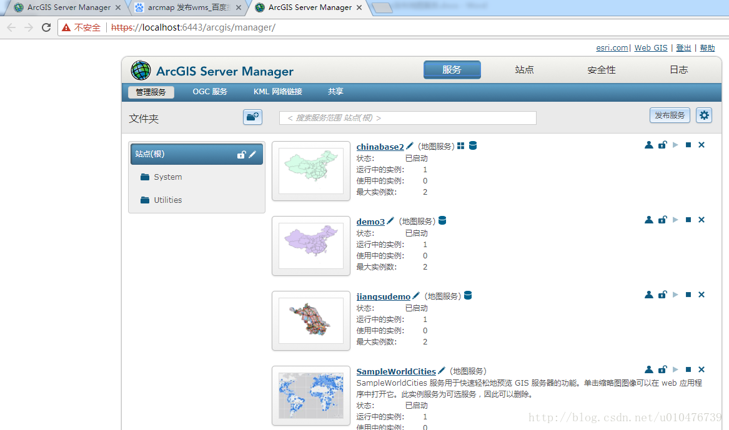Select the OGC 服务 sub-tab
Viewport: 729px width, 430px height.
pyautogui.click(x=210, y=92)
